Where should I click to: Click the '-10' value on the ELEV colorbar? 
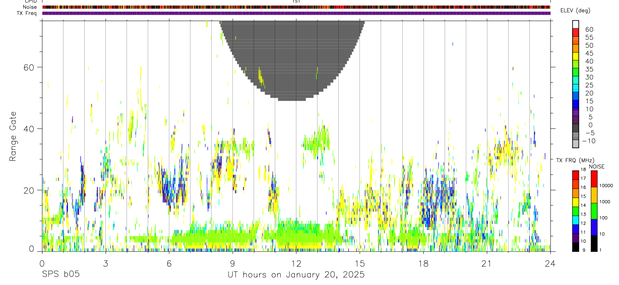pos(589,141)
